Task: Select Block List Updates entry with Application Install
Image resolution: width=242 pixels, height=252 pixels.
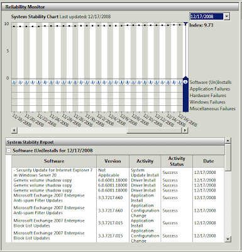Action: click(x=49, y=223)
